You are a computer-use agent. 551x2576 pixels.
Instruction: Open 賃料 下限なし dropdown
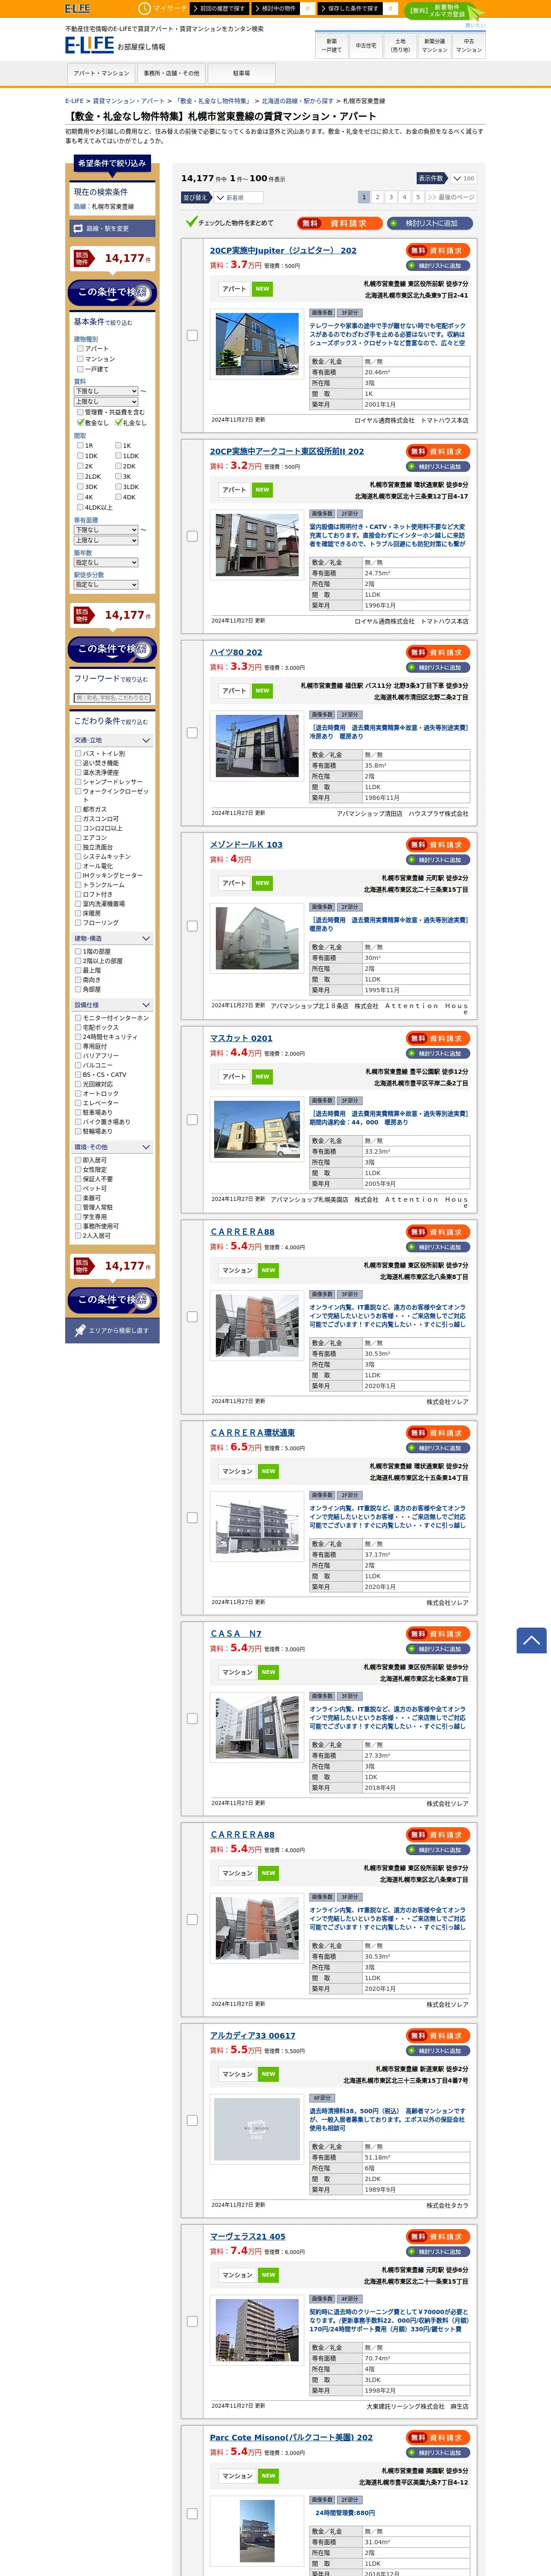pyautogui.click(x=106, y=391)
